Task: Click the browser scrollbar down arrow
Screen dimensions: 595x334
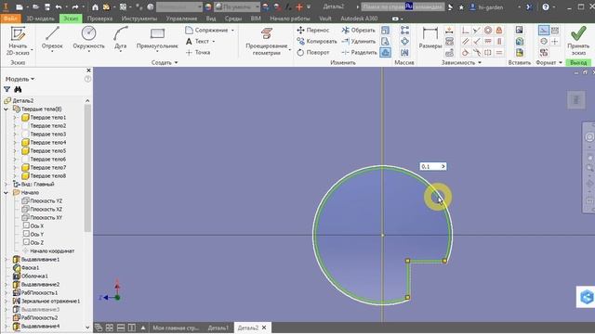Action: pyautogui.click(x=87, y=327)
